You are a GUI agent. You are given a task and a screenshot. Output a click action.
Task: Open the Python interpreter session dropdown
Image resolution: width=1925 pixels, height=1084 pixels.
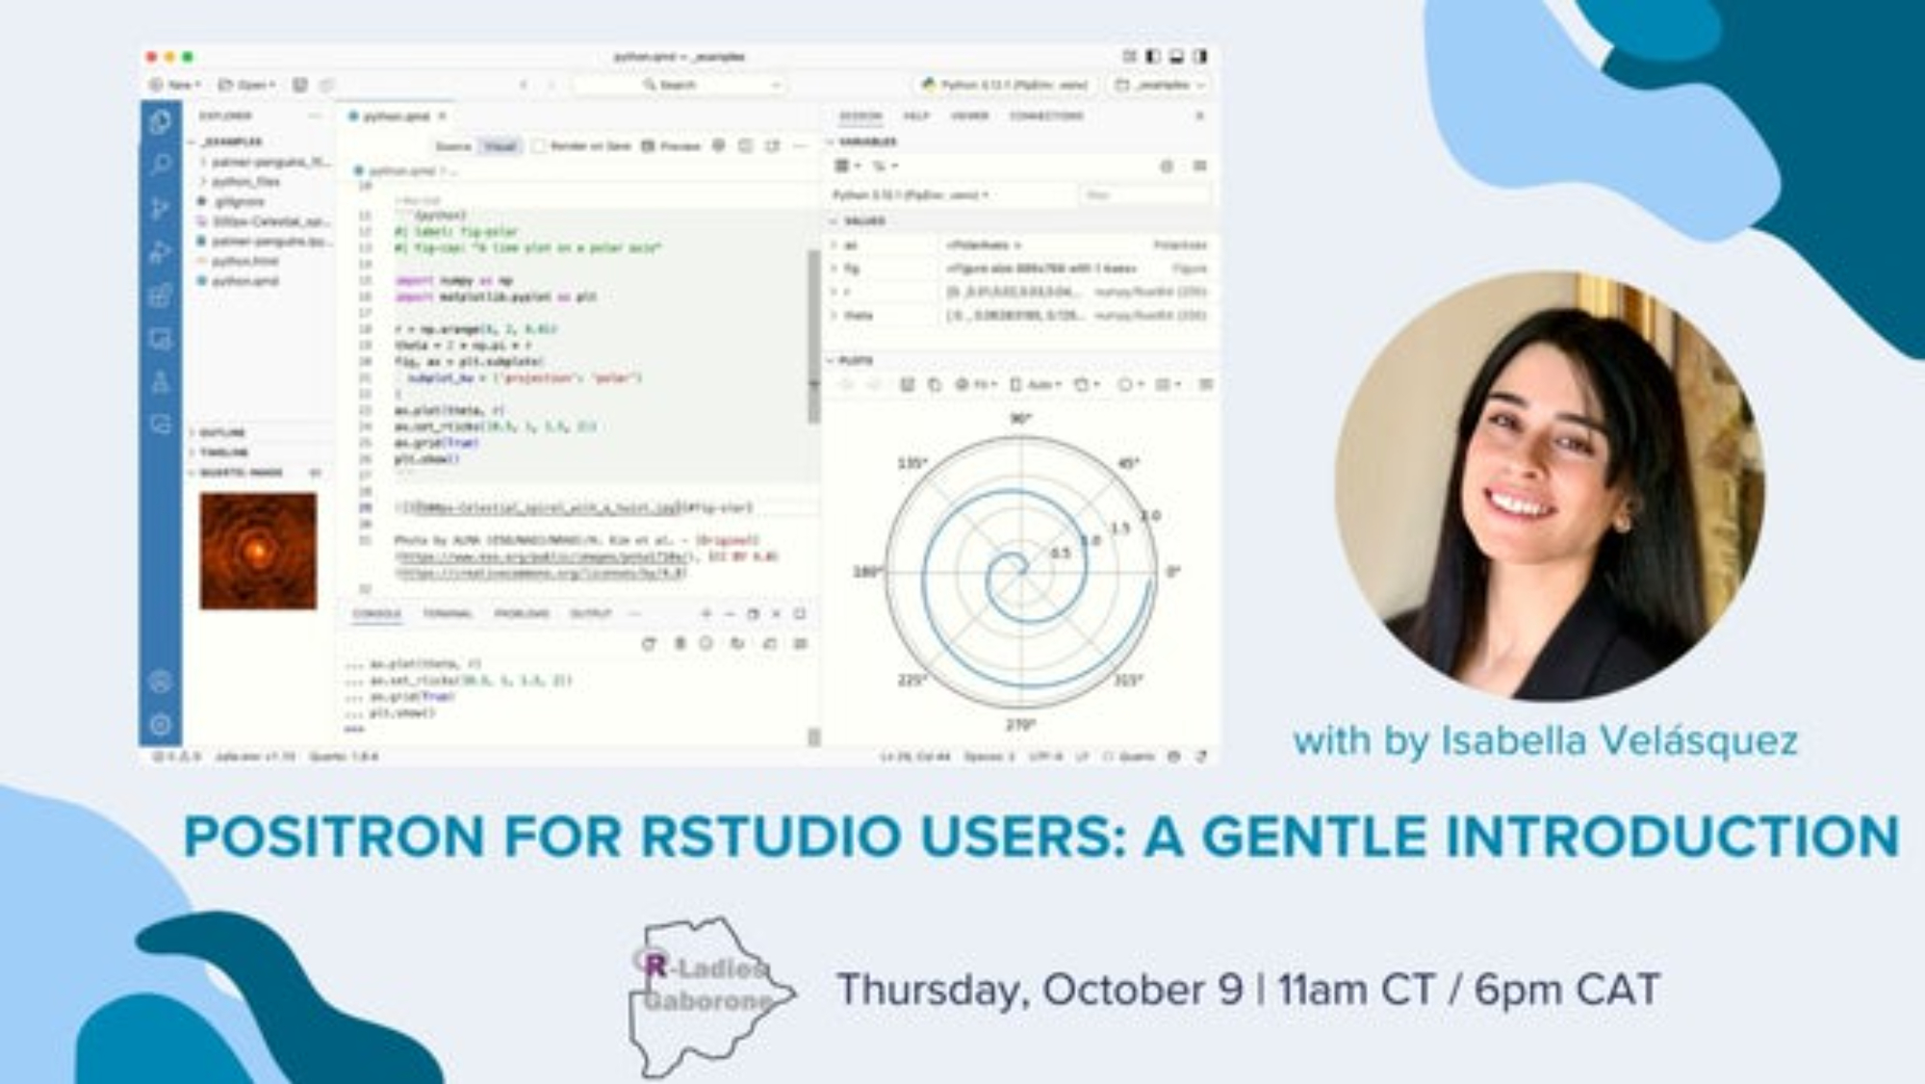pos(1006,85)
